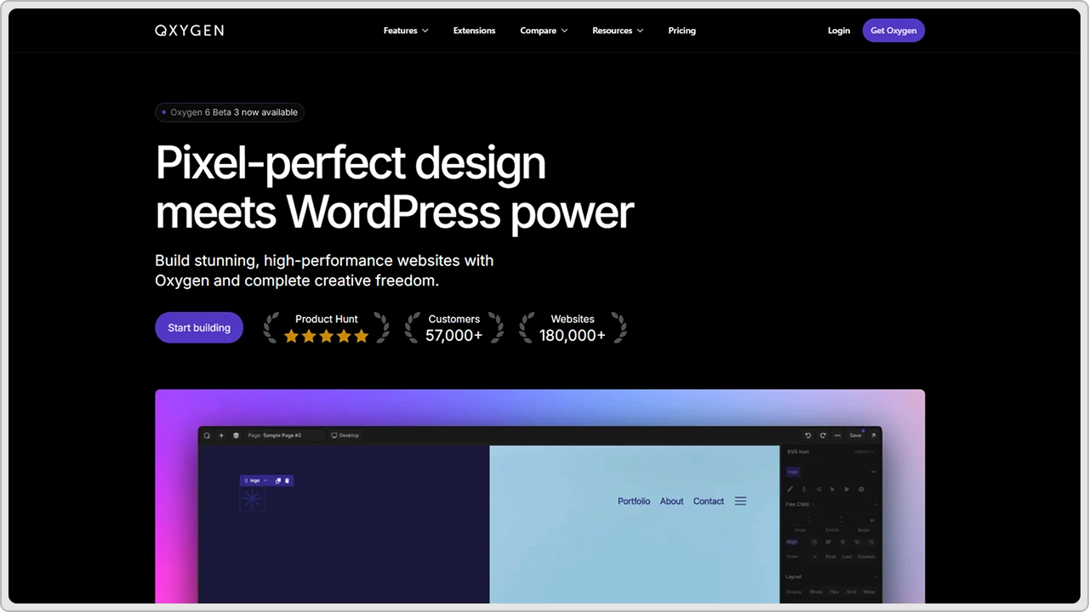Click the duplicate icon on logo element

tap(278, 481)
